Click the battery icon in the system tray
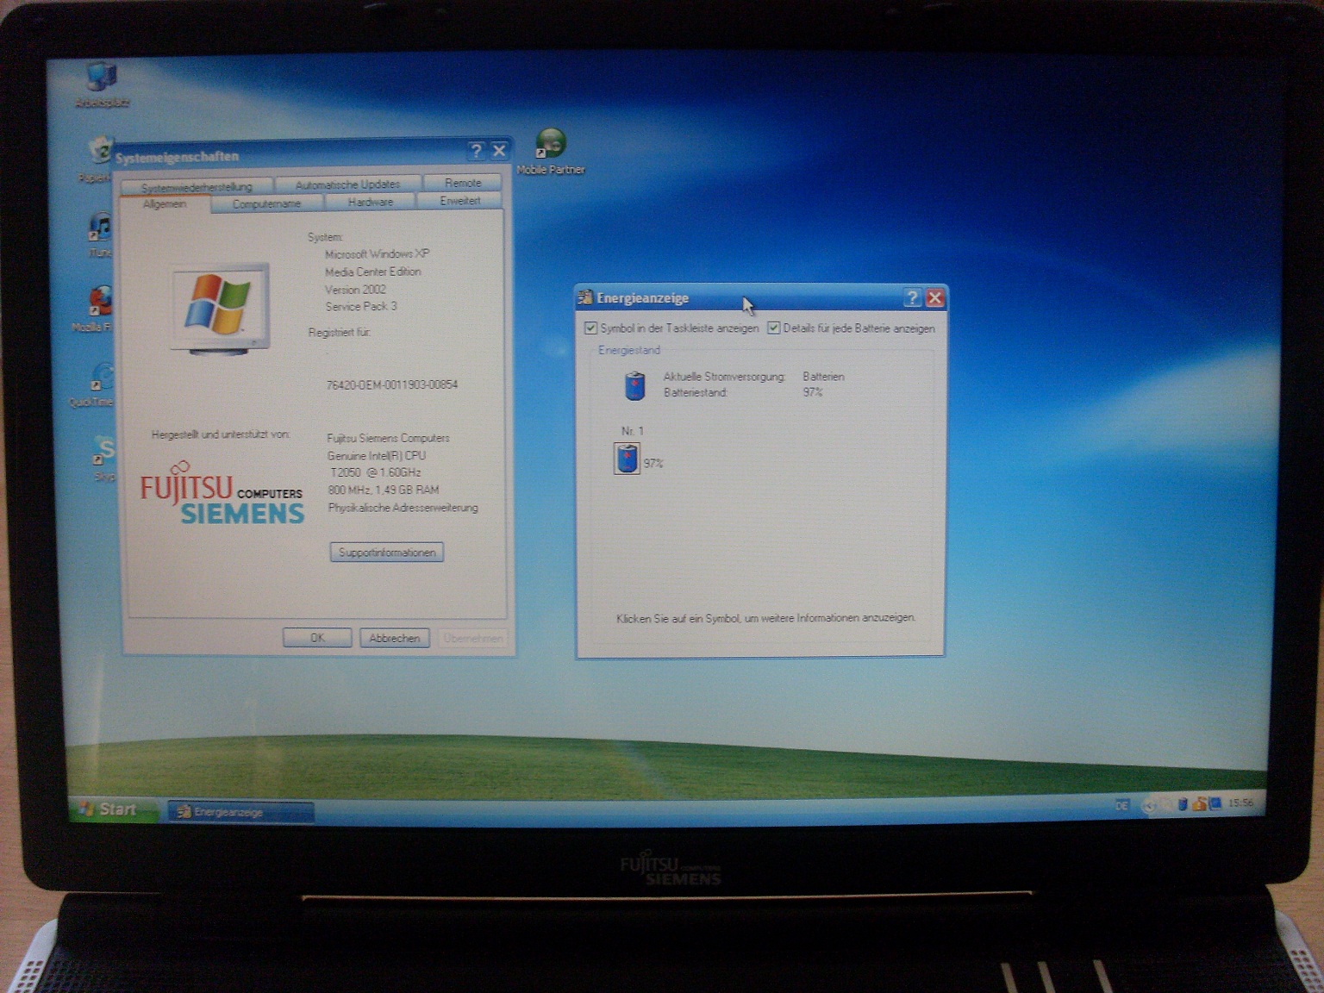Viewport: 1324px width, 993px height. click(x=1183, y=803)
